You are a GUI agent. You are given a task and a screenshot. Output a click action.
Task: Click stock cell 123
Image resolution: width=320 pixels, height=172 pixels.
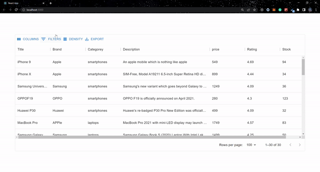click(x=285, y=98)
